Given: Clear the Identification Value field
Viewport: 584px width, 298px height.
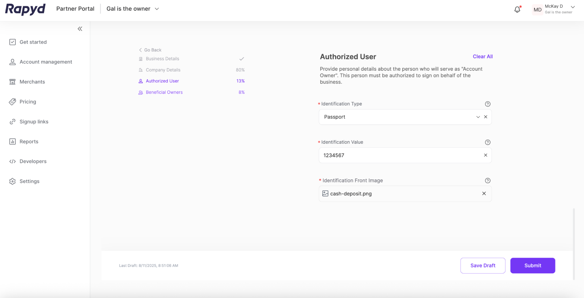Looking at the screenshot, I should pos(485,155).
